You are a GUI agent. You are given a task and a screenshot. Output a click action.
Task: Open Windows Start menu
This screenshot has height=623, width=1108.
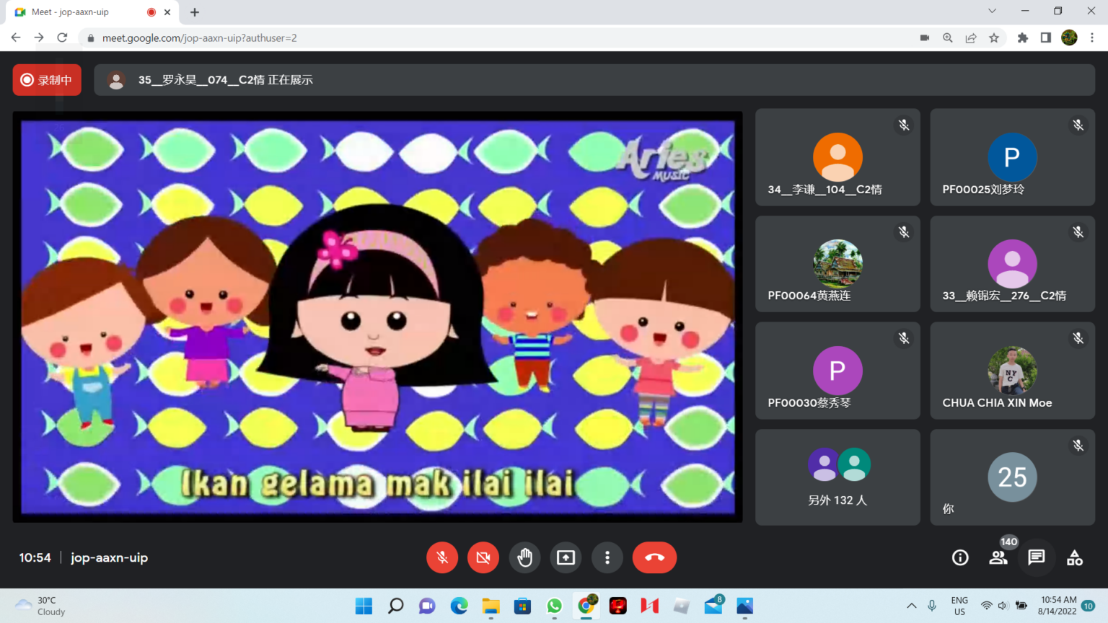point(364,606)
